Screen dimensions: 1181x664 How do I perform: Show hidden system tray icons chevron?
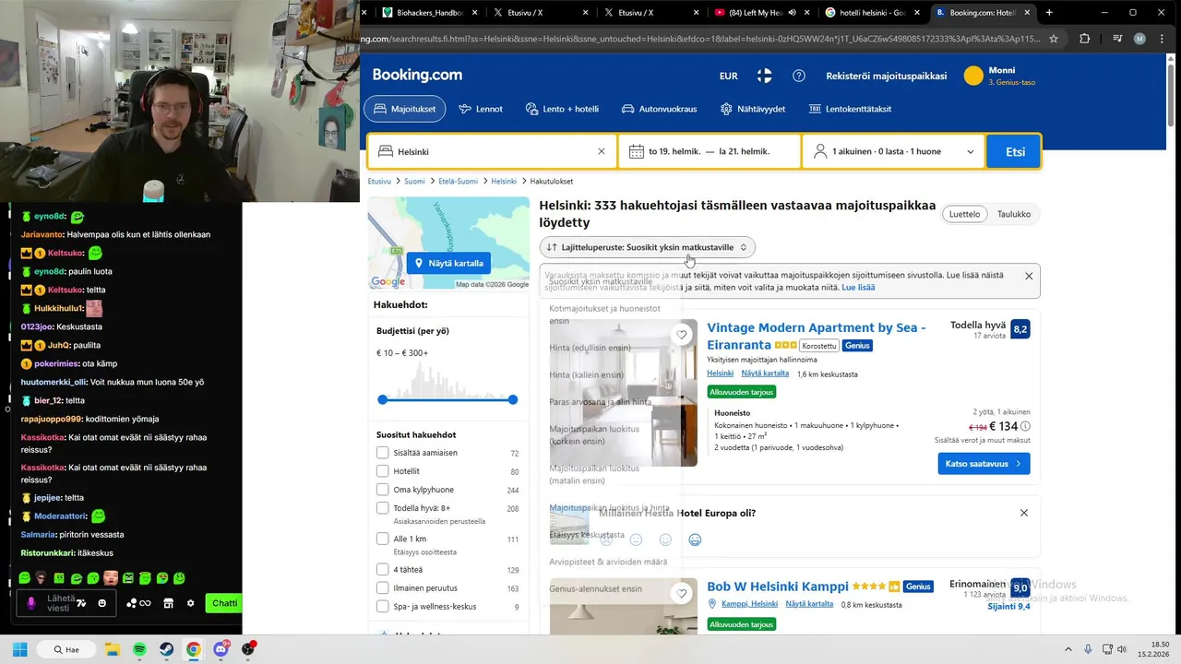pos(1068,649)
